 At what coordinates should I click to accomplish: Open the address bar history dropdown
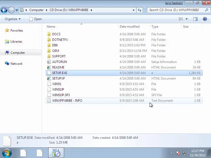[x=133, y=10]
